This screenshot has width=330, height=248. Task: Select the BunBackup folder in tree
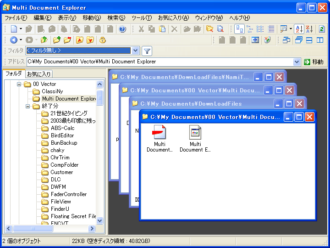(x=64, y=143)
